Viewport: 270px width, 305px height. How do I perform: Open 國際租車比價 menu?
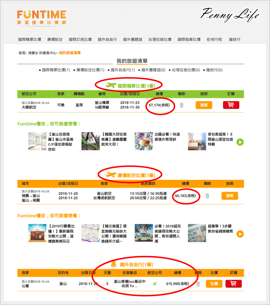click(x=189, y=39)
